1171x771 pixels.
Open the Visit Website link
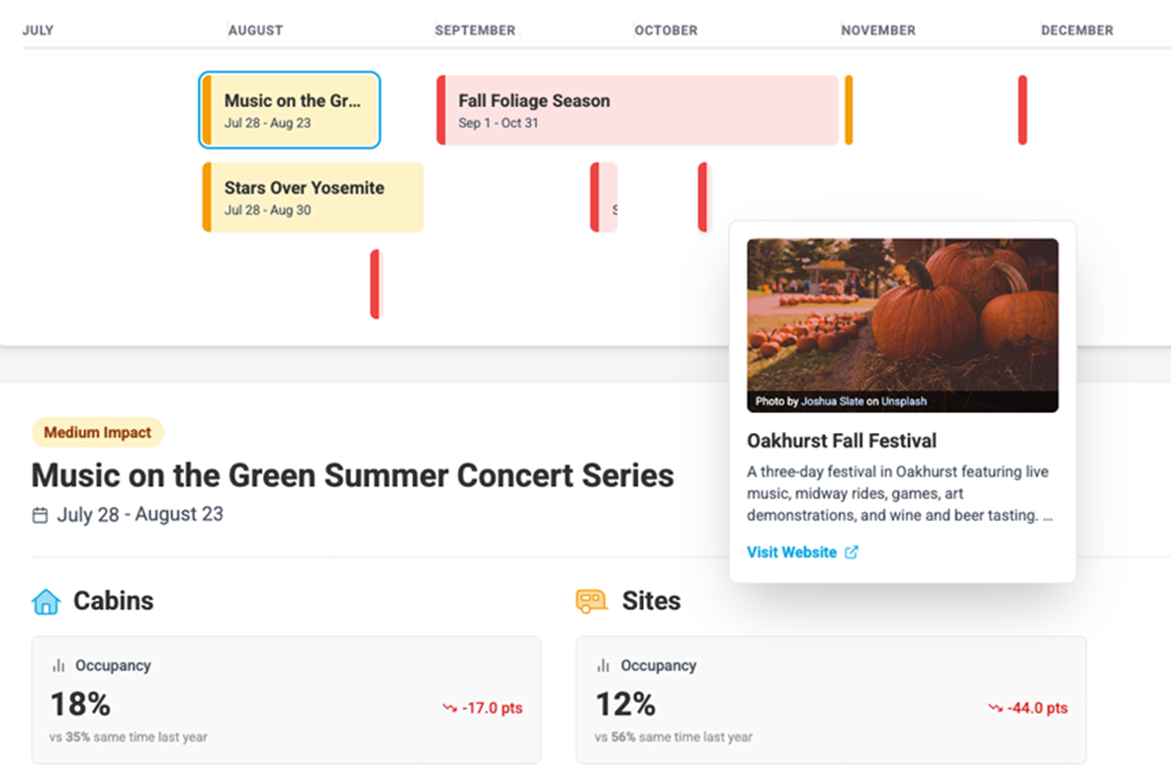coord(791,553)
